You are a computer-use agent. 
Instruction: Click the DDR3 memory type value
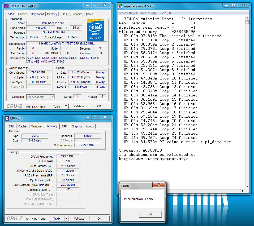coord(35,136)
